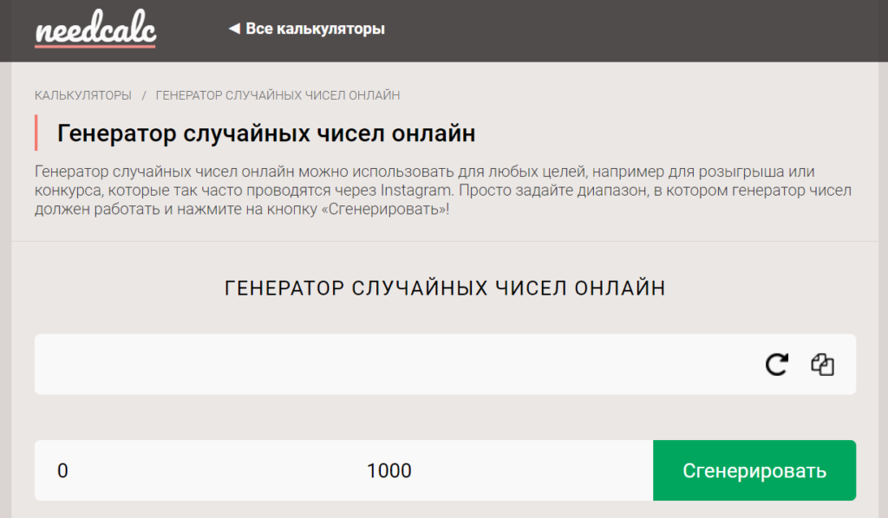
Task: Click the bold page heading Генератор случайных чисел онлайн
Action: click(x=266, y=134)
